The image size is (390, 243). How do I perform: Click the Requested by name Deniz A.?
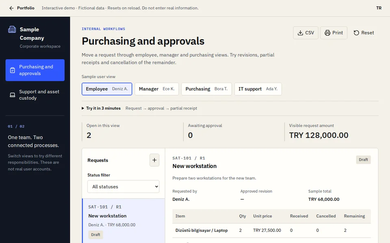pos(181,199)
